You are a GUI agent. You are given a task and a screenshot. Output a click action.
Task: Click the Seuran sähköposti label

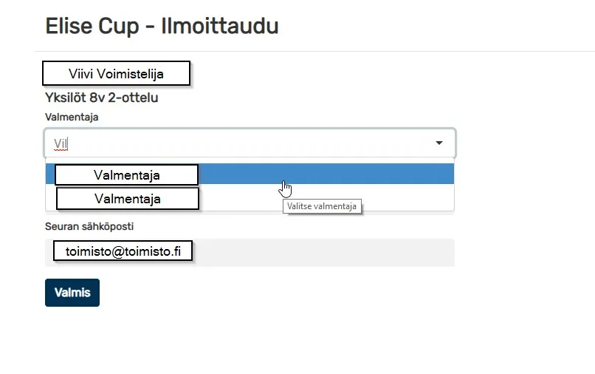click(89, 226)
